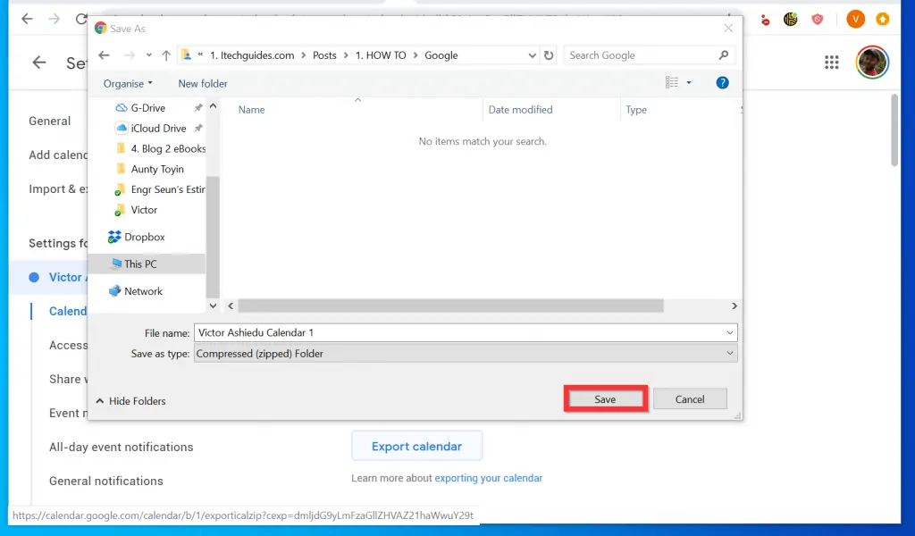915x536 pixels.
Task: Click the Up one level arrow
Action: [166, 55]
